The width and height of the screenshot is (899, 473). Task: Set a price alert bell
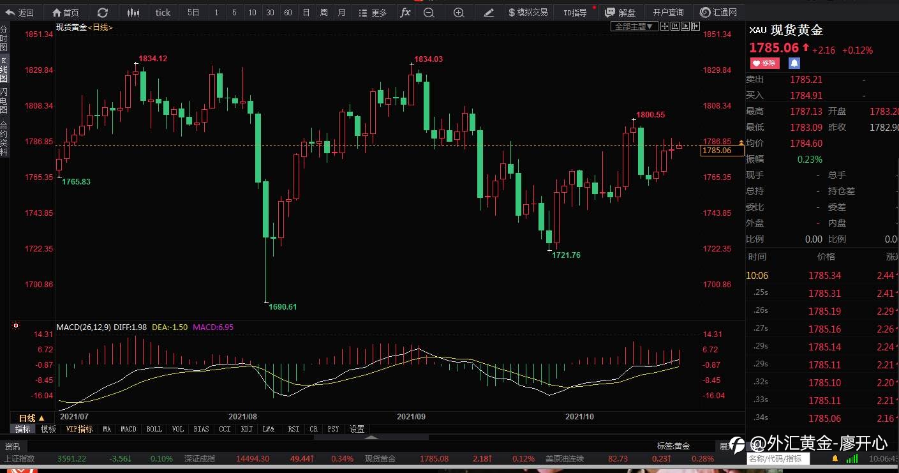(794, 63)
